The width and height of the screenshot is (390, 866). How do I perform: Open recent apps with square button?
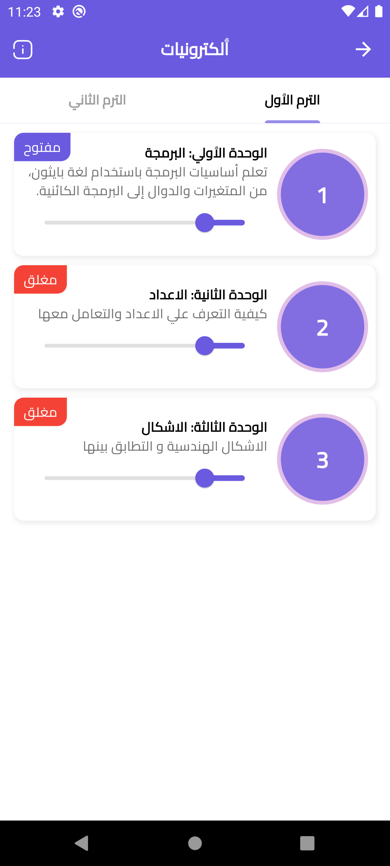click(307, 843)
